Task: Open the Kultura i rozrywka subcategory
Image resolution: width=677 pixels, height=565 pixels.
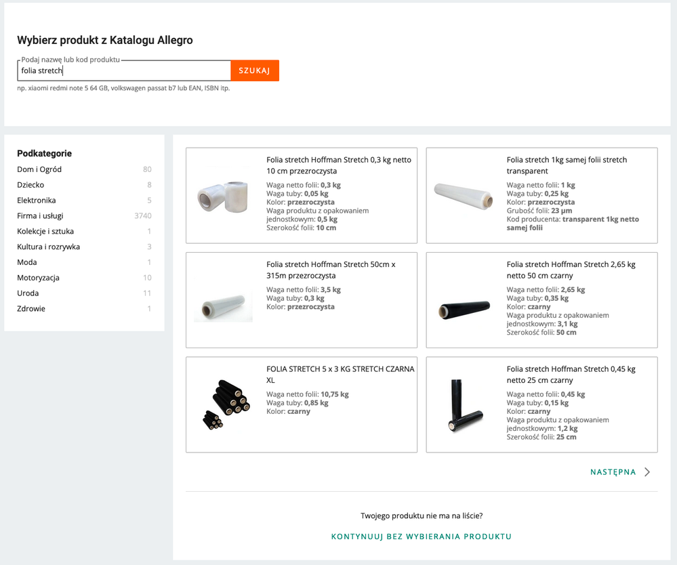Action: (48, 247)
